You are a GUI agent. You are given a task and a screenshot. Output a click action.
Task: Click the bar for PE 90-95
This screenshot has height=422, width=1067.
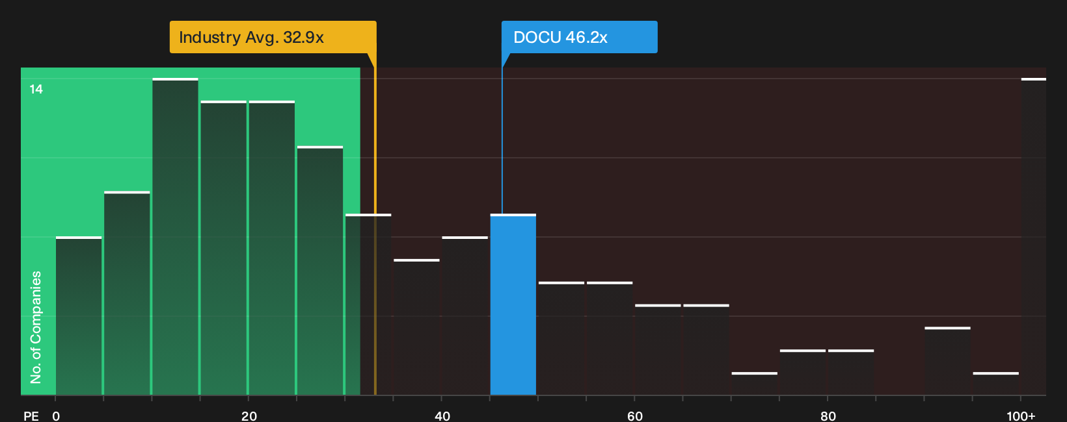pos(947,362)
